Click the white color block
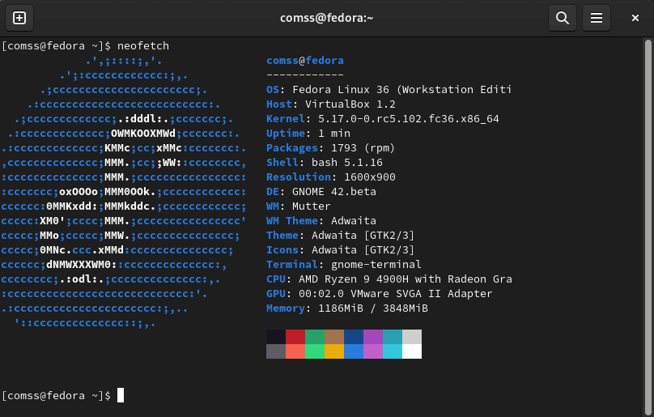Viewport: 654px width, 417px height. tap(412, 351)
